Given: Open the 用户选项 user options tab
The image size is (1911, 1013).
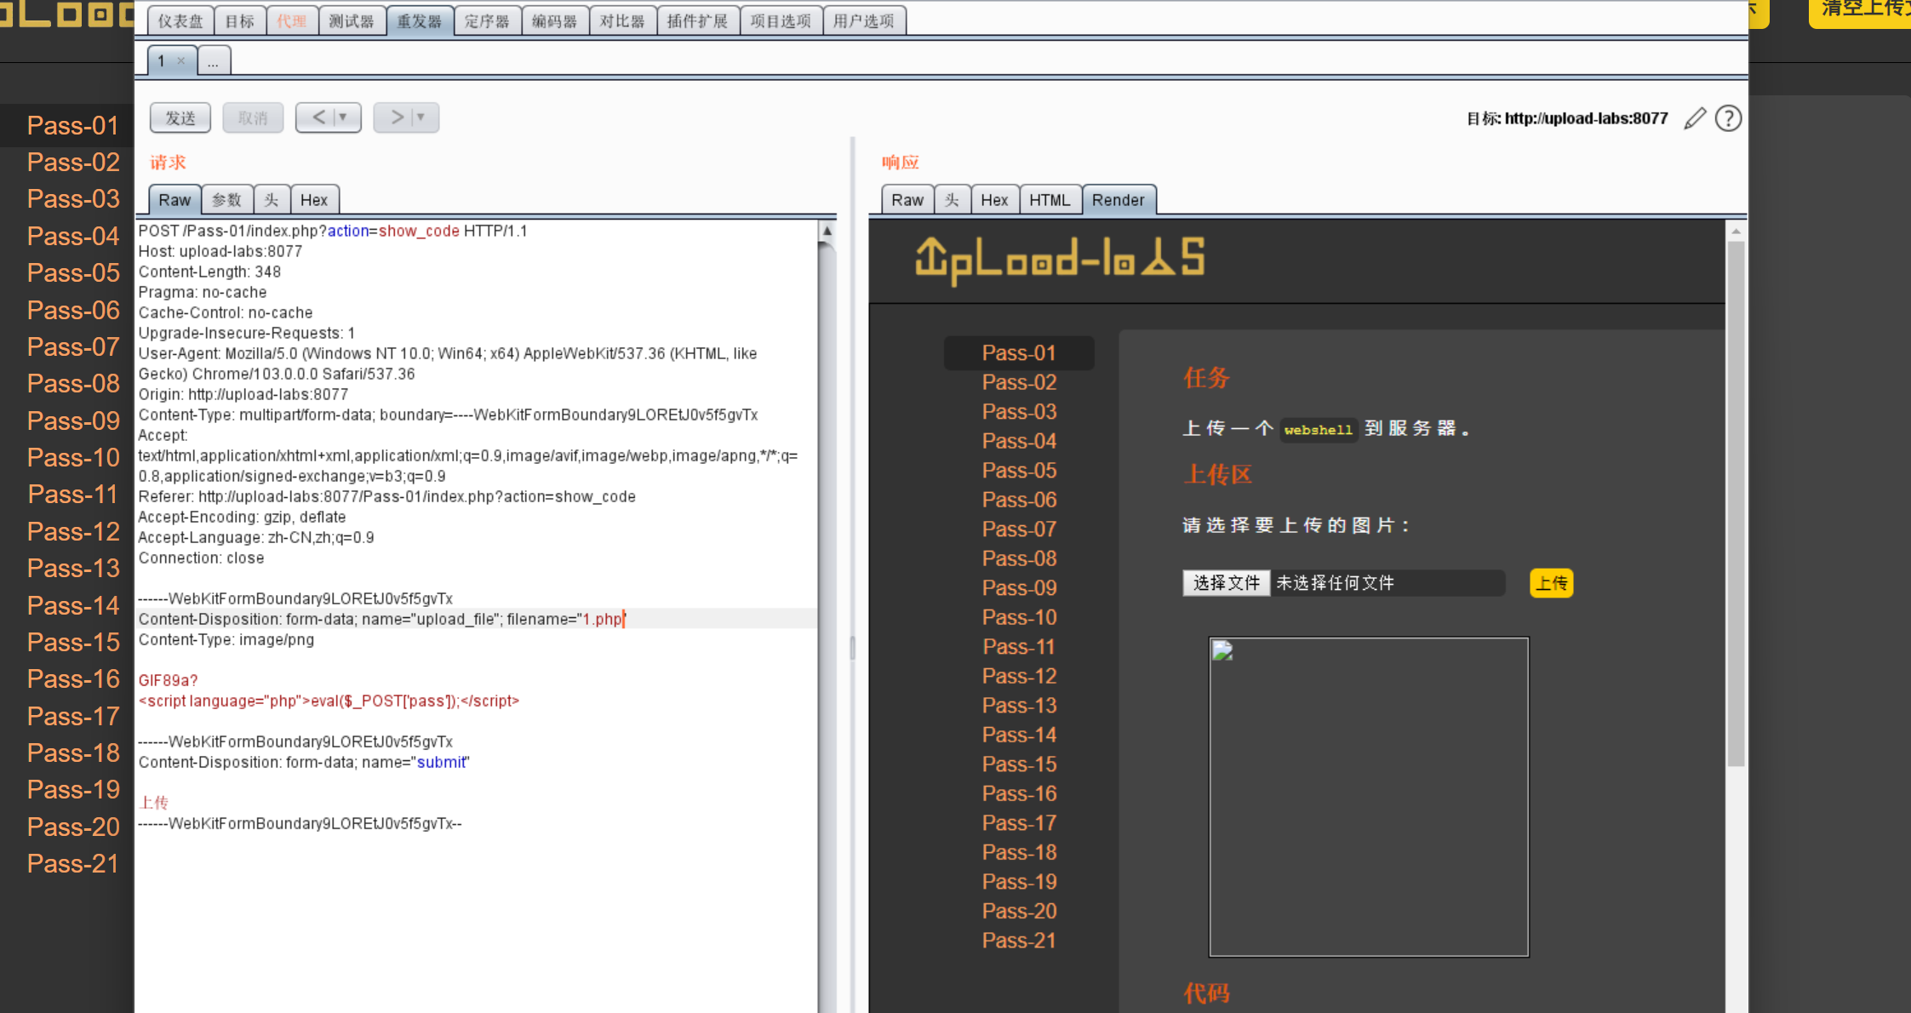Looking at the screenshot, I should coord(864,20).
